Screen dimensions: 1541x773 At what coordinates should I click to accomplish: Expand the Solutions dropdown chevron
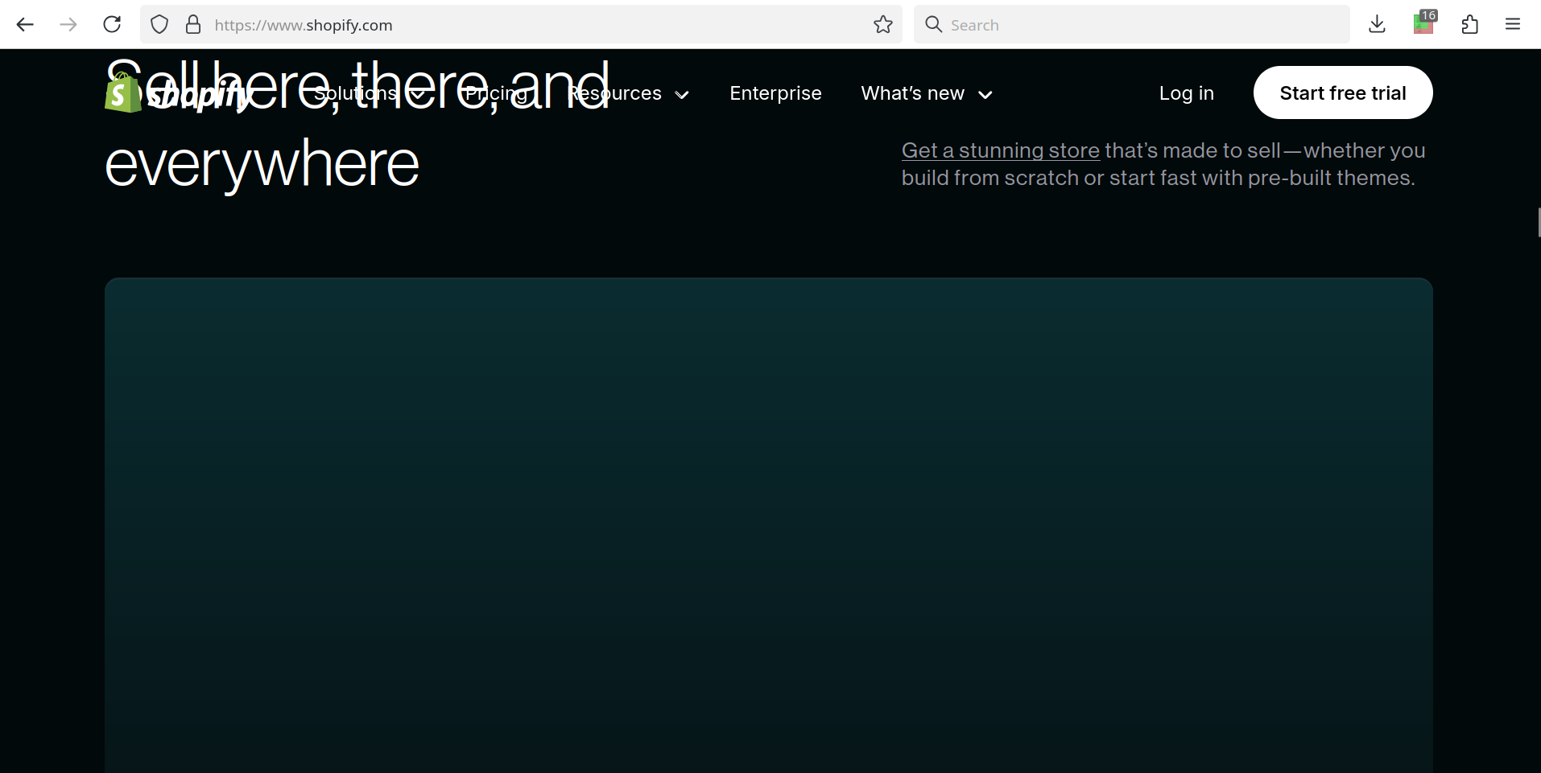(418, 95)
